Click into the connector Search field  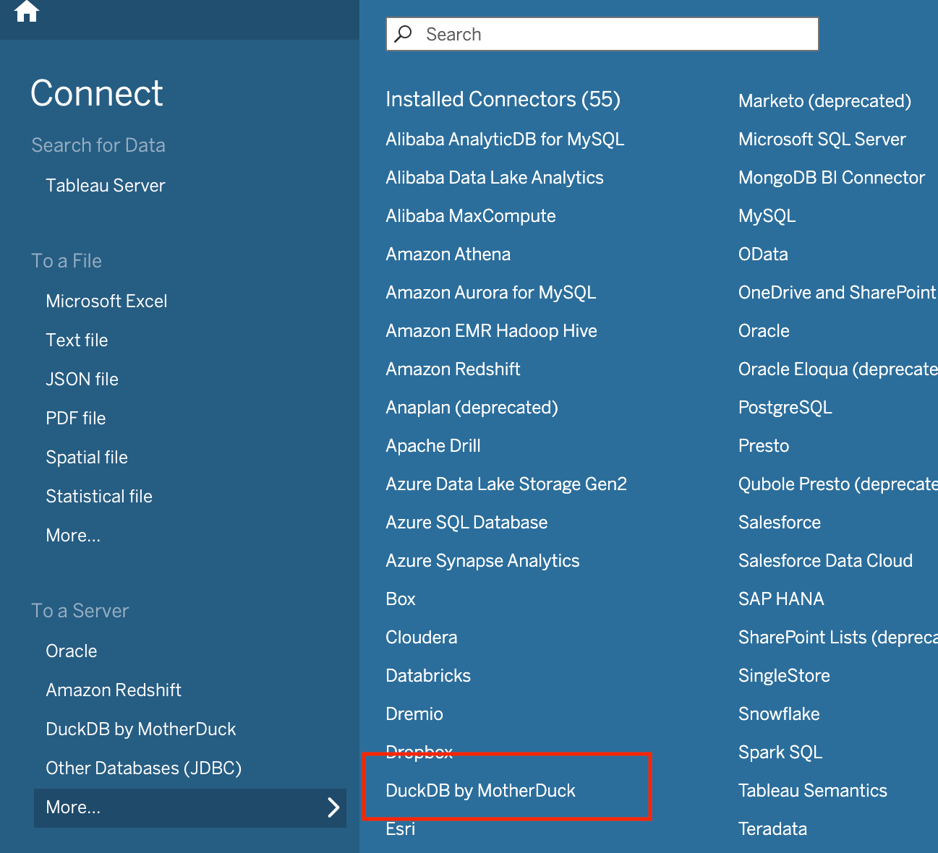coord(602,34)
